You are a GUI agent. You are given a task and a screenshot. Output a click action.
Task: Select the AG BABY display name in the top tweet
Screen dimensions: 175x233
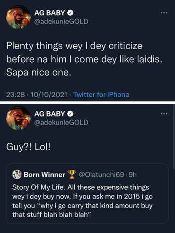[x=50, y=13]
